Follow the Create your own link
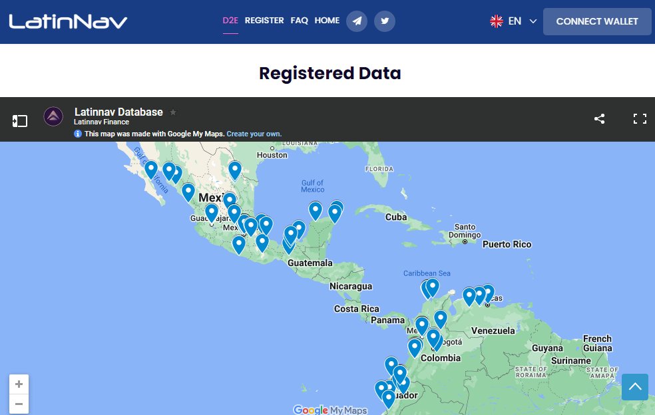This screenshot has width=655, height=415. [x=254, y=134]
